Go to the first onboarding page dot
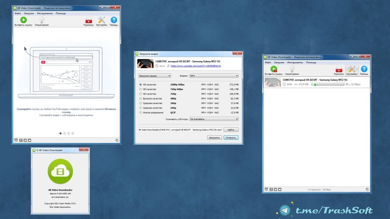This screenshot has width=390, height=219. [x=61, y=133]
